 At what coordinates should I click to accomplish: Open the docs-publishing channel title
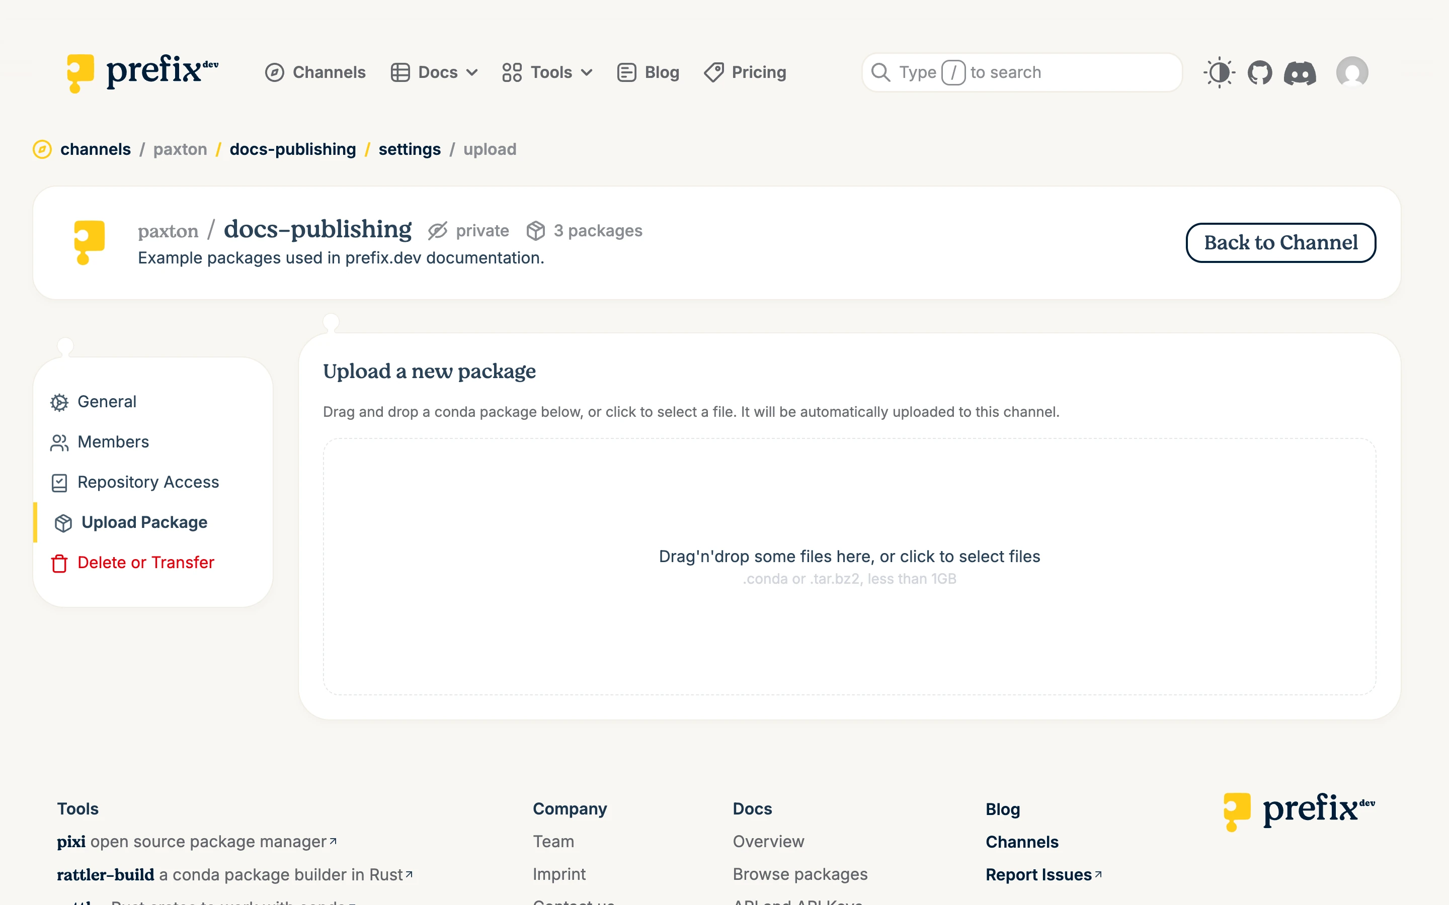[318, 229]
